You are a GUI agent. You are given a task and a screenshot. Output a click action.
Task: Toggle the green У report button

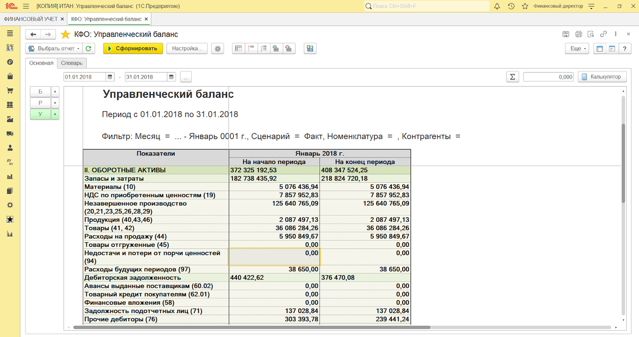[40, 114]
